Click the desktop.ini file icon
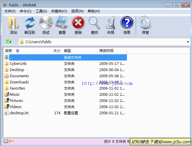The image size is (192, 146). point(6,113)
